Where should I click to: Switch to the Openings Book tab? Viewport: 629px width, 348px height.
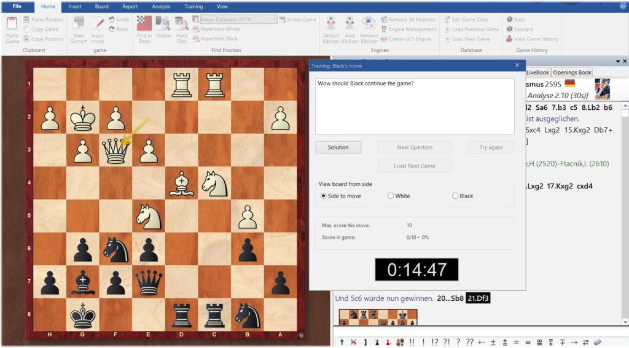(572, 72)
